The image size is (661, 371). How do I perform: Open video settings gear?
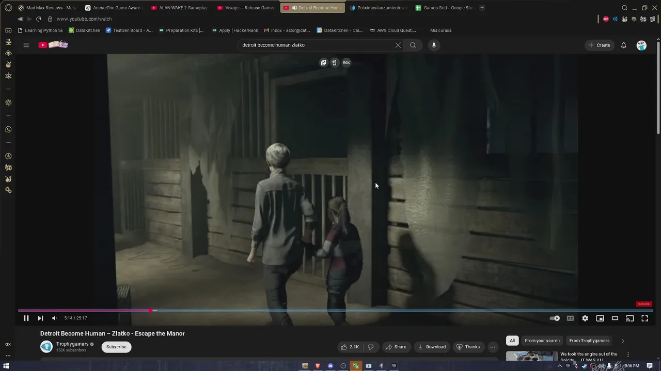click(585, 318)
